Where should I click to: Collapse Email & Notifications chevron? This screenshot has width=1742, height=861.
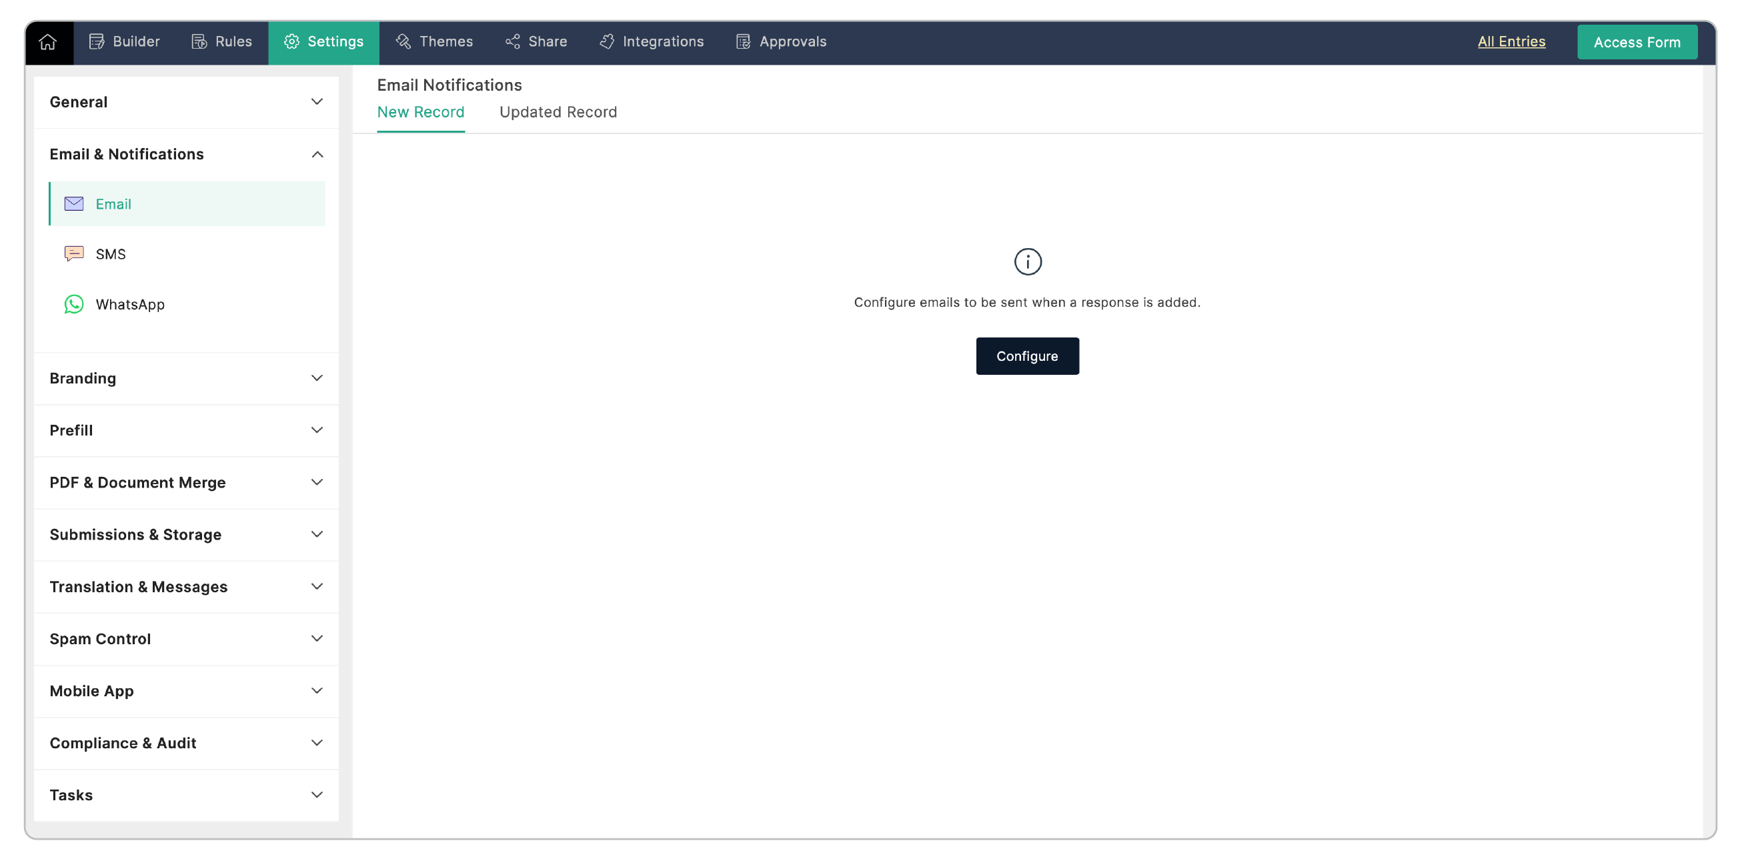pyautogui.click(x=317, y=154)
